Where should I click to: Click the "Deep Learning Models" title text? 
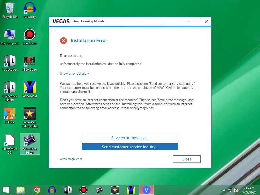(88, 21)
